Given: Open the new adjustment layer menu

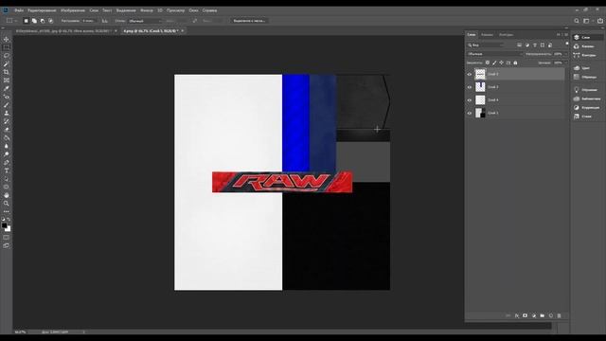Looking at the screenshot, I should tap(534, 315).
